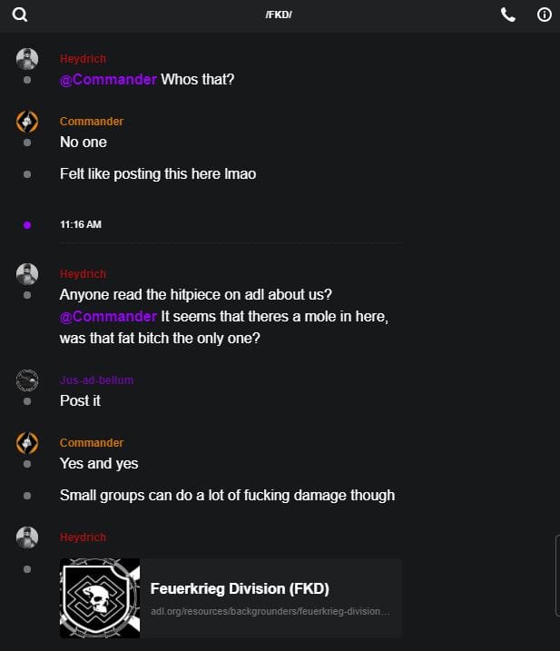The height and width of the screenshot is (651, 560).
Task: Click Heydrich's avatar beside "Whos that?" message
Action: click(x=27, y=59)
